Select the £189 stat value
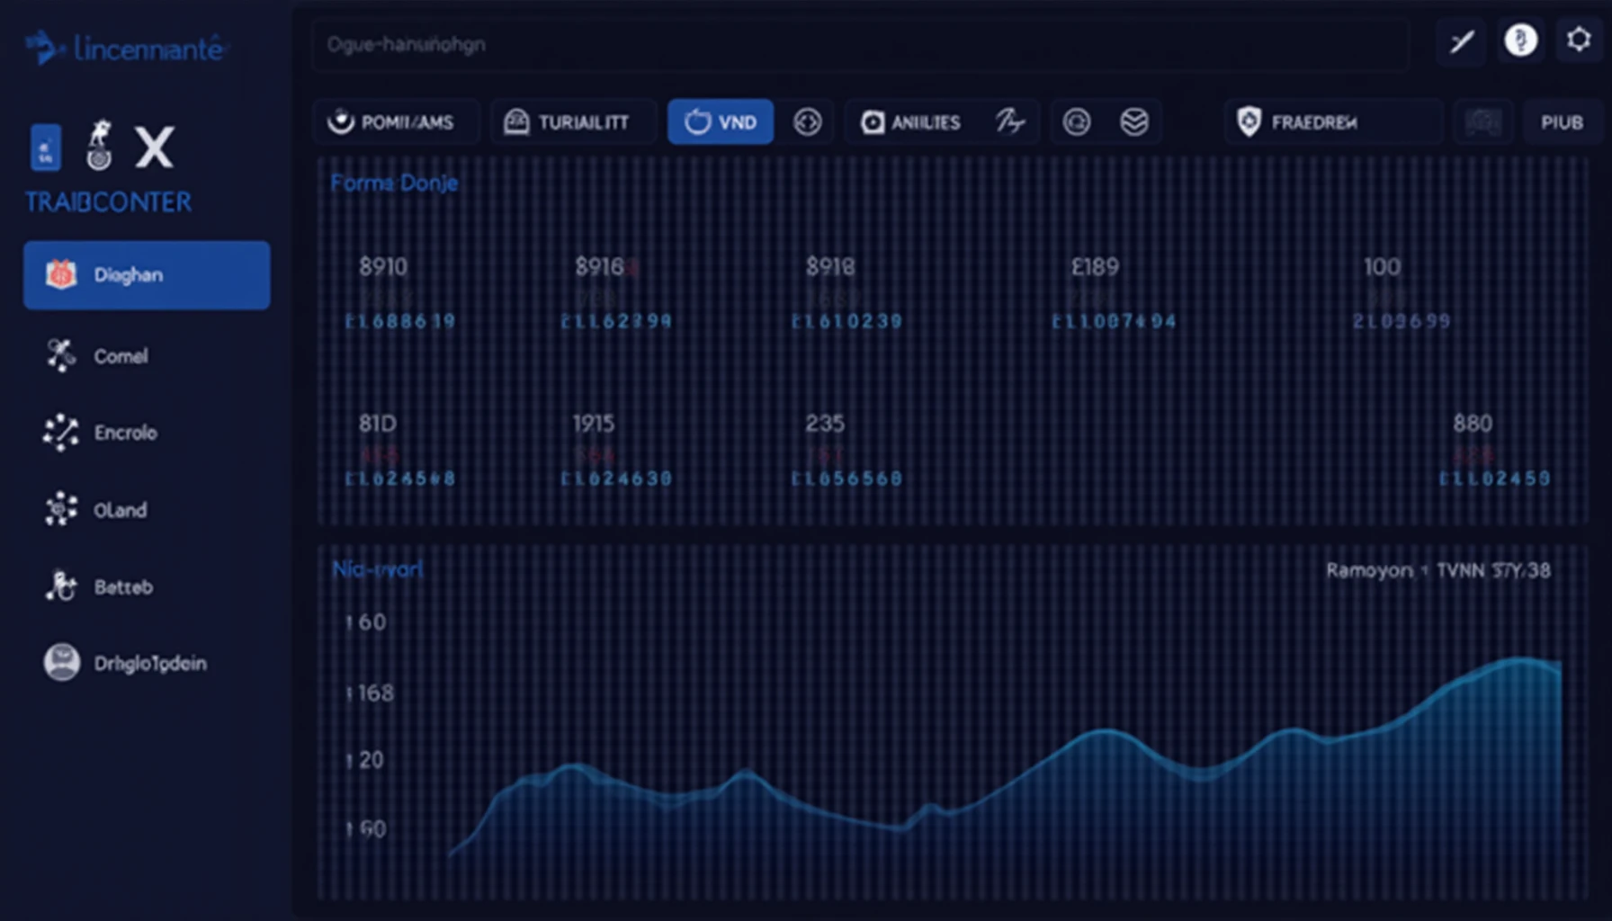This screenshot has width=1612, height=921. coord(1095,267)
